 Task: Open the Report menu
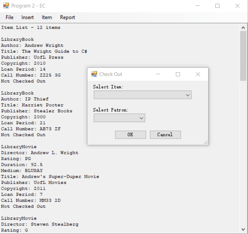(67, 17)
